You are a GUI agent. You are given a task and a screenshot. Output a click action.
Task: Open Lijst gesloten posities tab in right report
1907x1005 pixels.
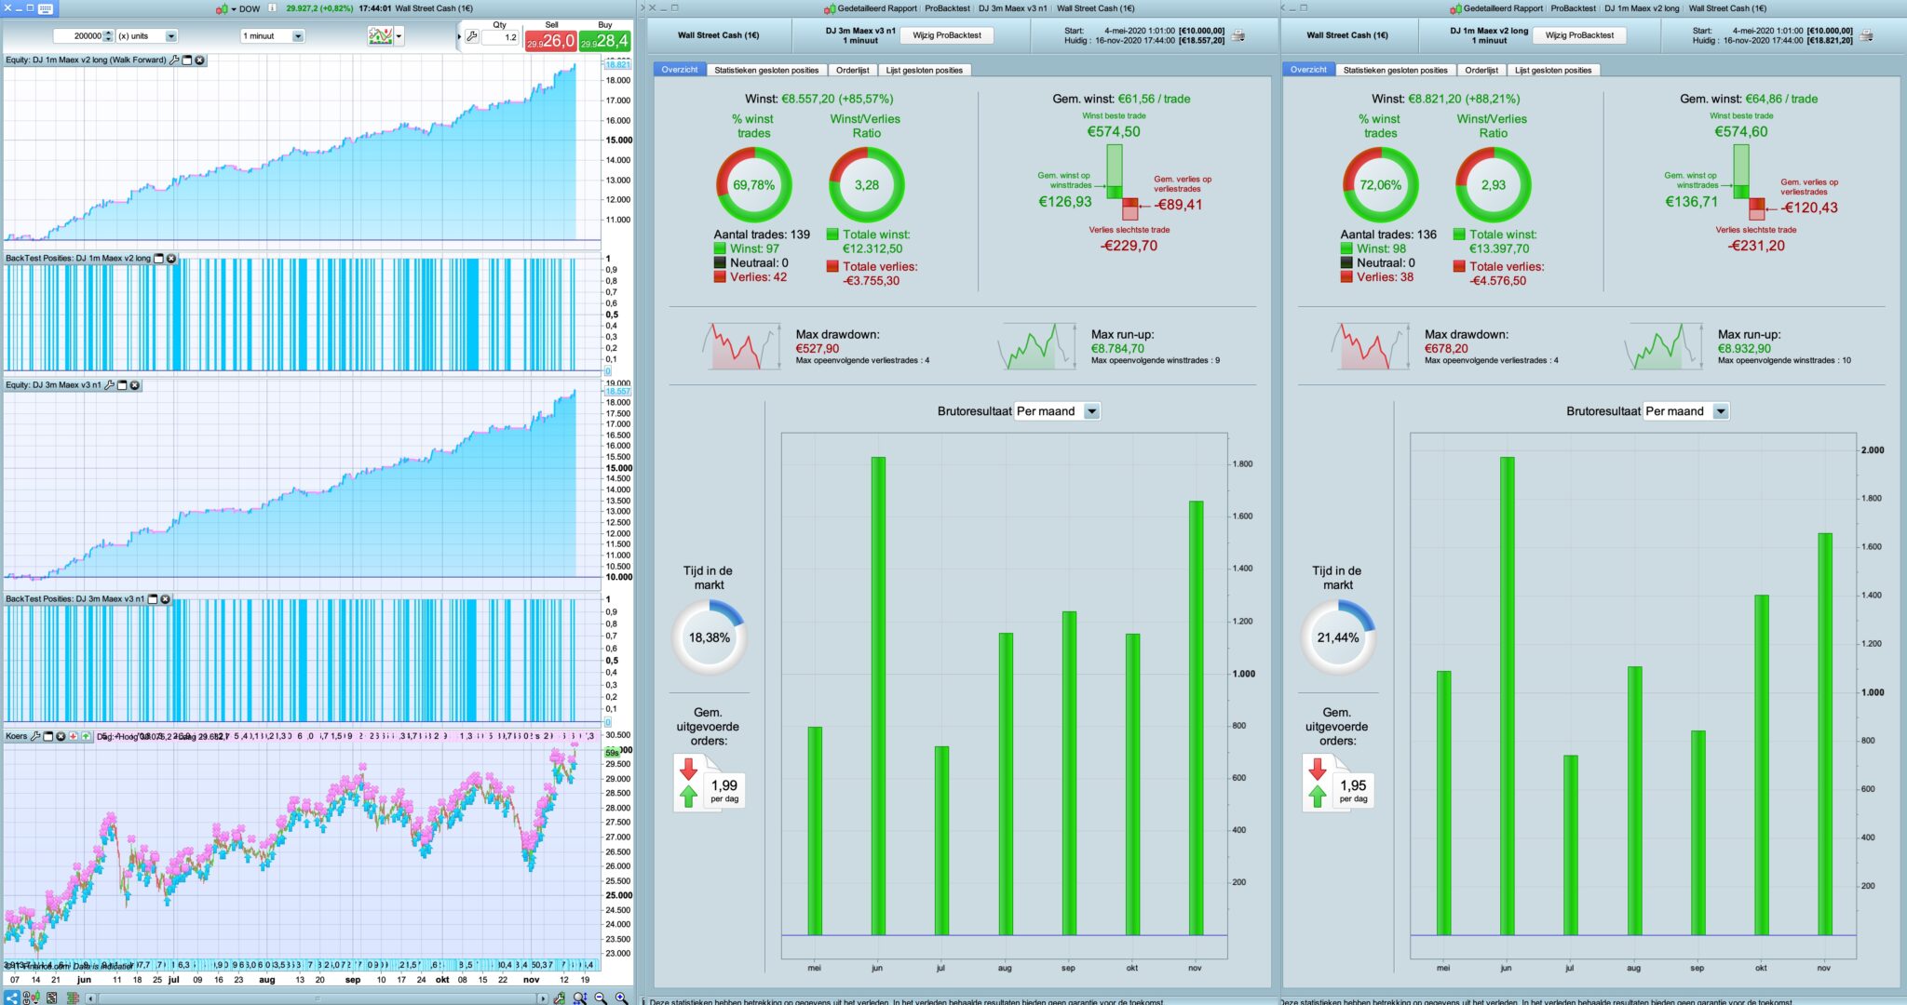[x=1552, y=70]
